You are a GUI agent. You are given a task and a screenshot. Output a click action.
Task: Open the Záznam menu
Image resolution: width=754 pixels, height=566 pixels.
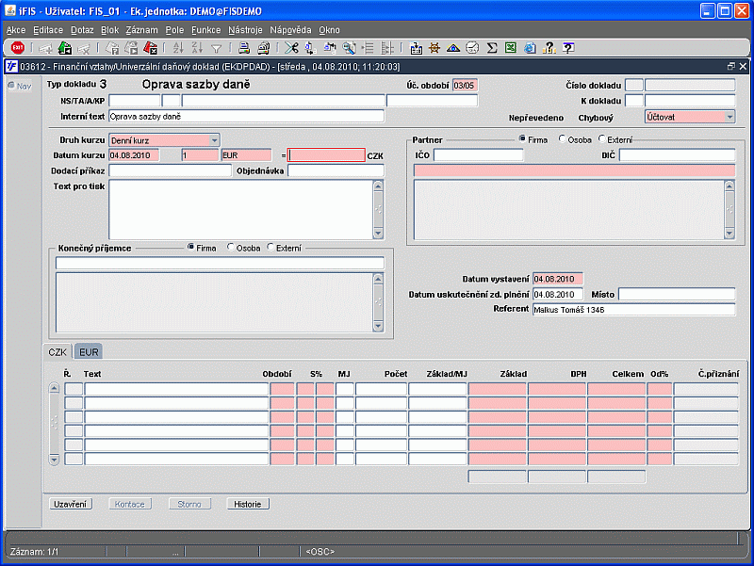click(142, 30)
